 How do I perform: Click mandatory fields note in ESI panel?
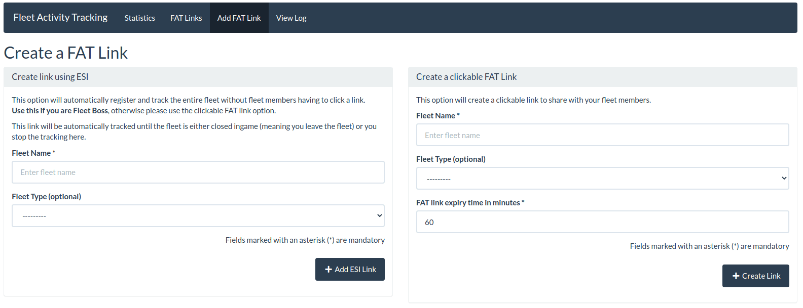pos(305,240)
